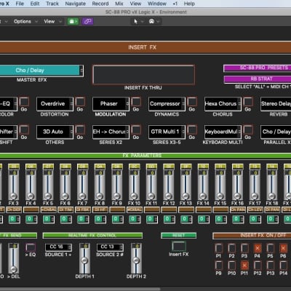Open the Phaser modulation selector
The height and width of the screenshot is (291, 291).
click(x=111, y=104)
